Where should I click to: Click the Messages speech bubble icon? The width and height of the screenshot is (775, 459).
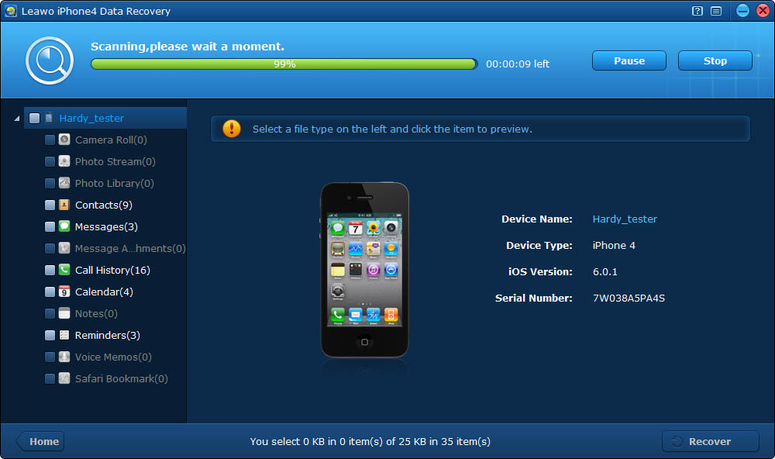(x=64, y=226)
